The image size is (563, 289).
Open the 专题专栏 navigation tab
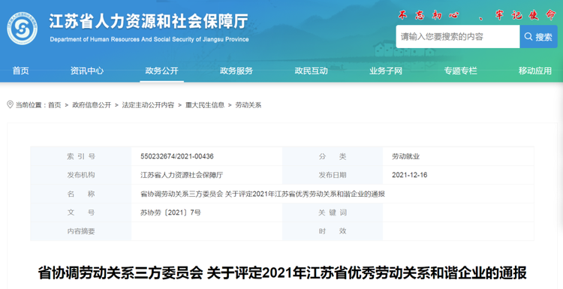pos(460,71)
